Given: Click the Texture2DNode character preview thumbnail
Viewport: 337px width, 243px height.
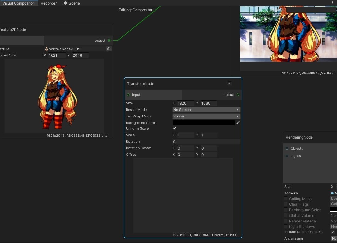Looking at the screenshot, I should [x=54, y=96].
